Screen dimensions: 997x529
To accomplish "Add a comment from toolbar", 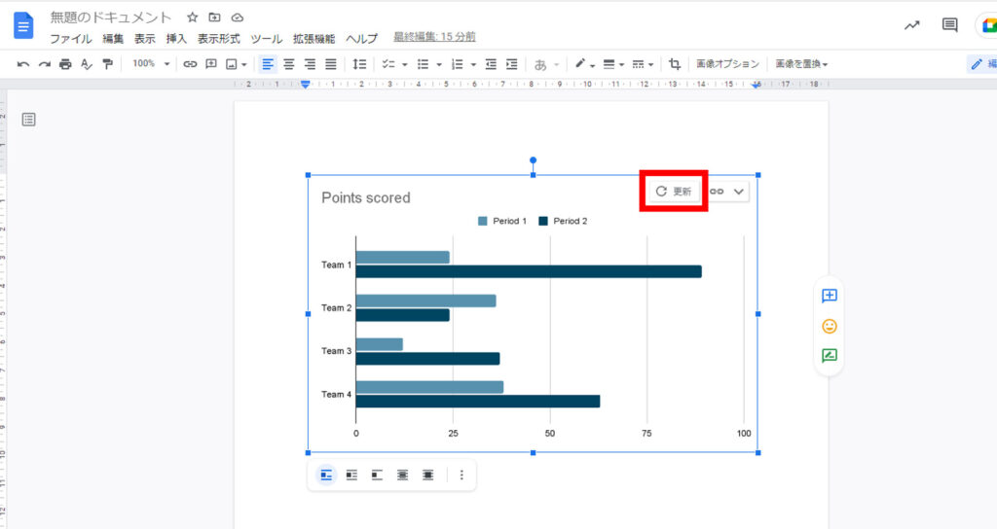I will [211, 64].
